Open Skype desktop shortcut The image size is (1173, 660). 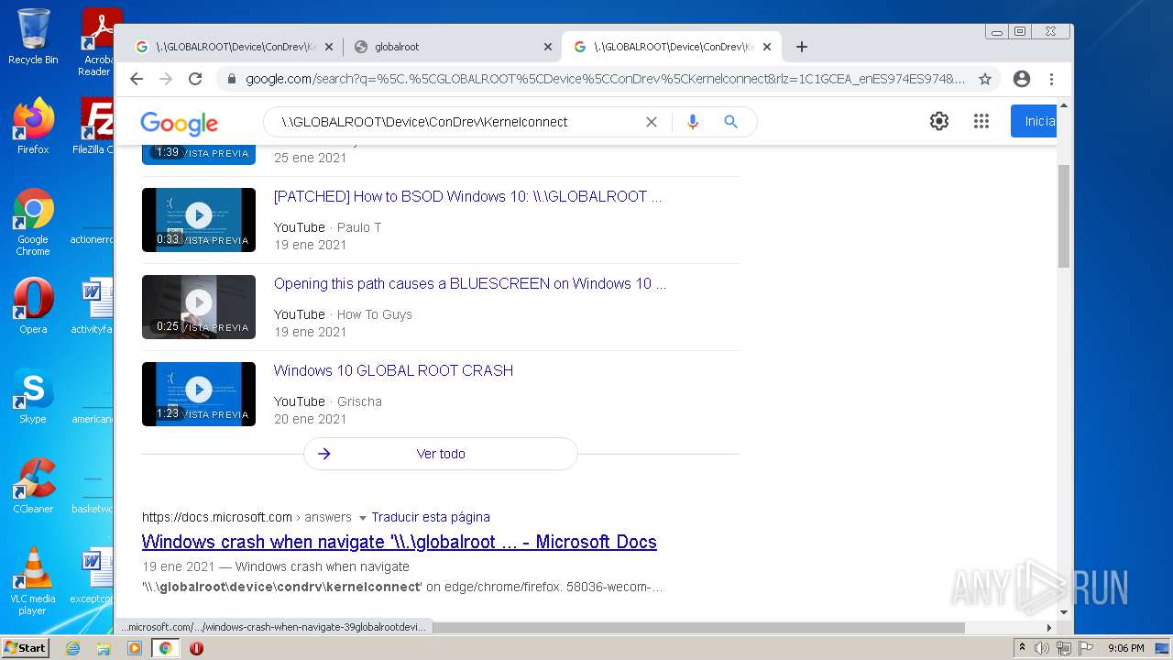(x=33, y=396)
